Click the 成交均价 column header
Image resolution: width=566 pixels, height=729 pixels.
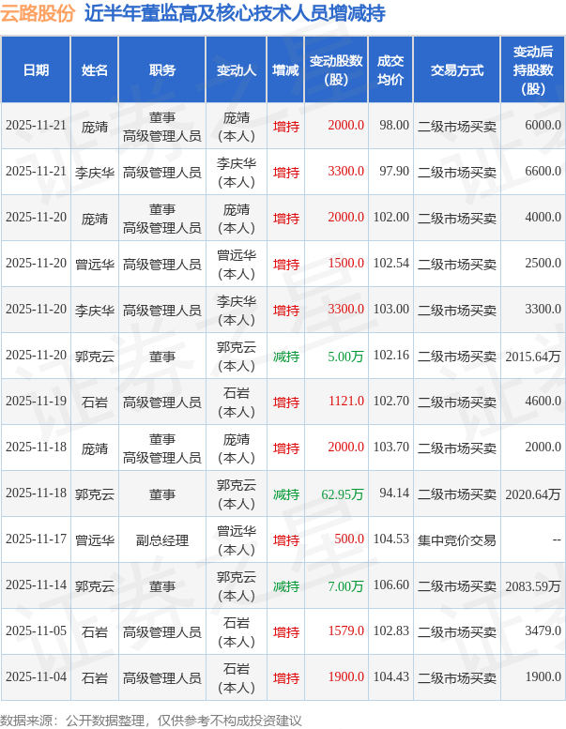point(390,70)
